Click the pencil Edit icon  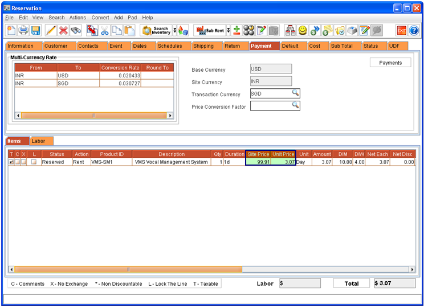(x=51, y=31)
